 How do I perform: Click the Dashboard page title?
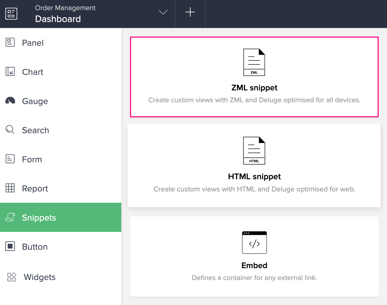click(58, 19)
